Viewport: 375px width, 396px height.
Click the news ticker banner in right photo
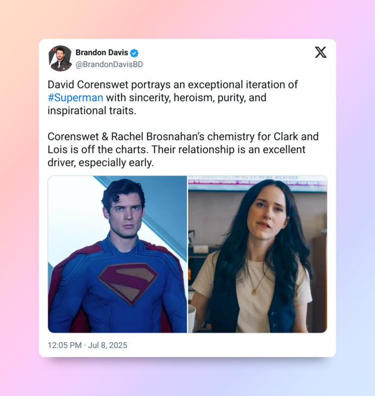pos(258,180)
